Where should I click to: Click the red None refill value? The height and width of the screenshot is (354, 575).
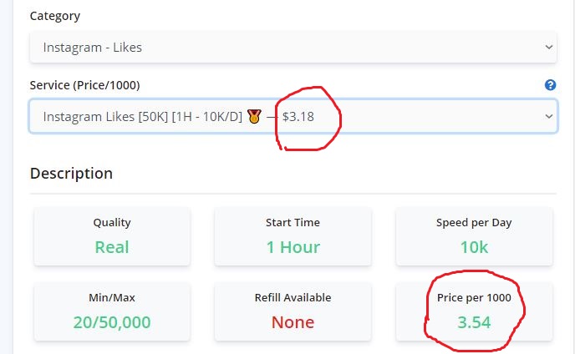tap(293, 322)
